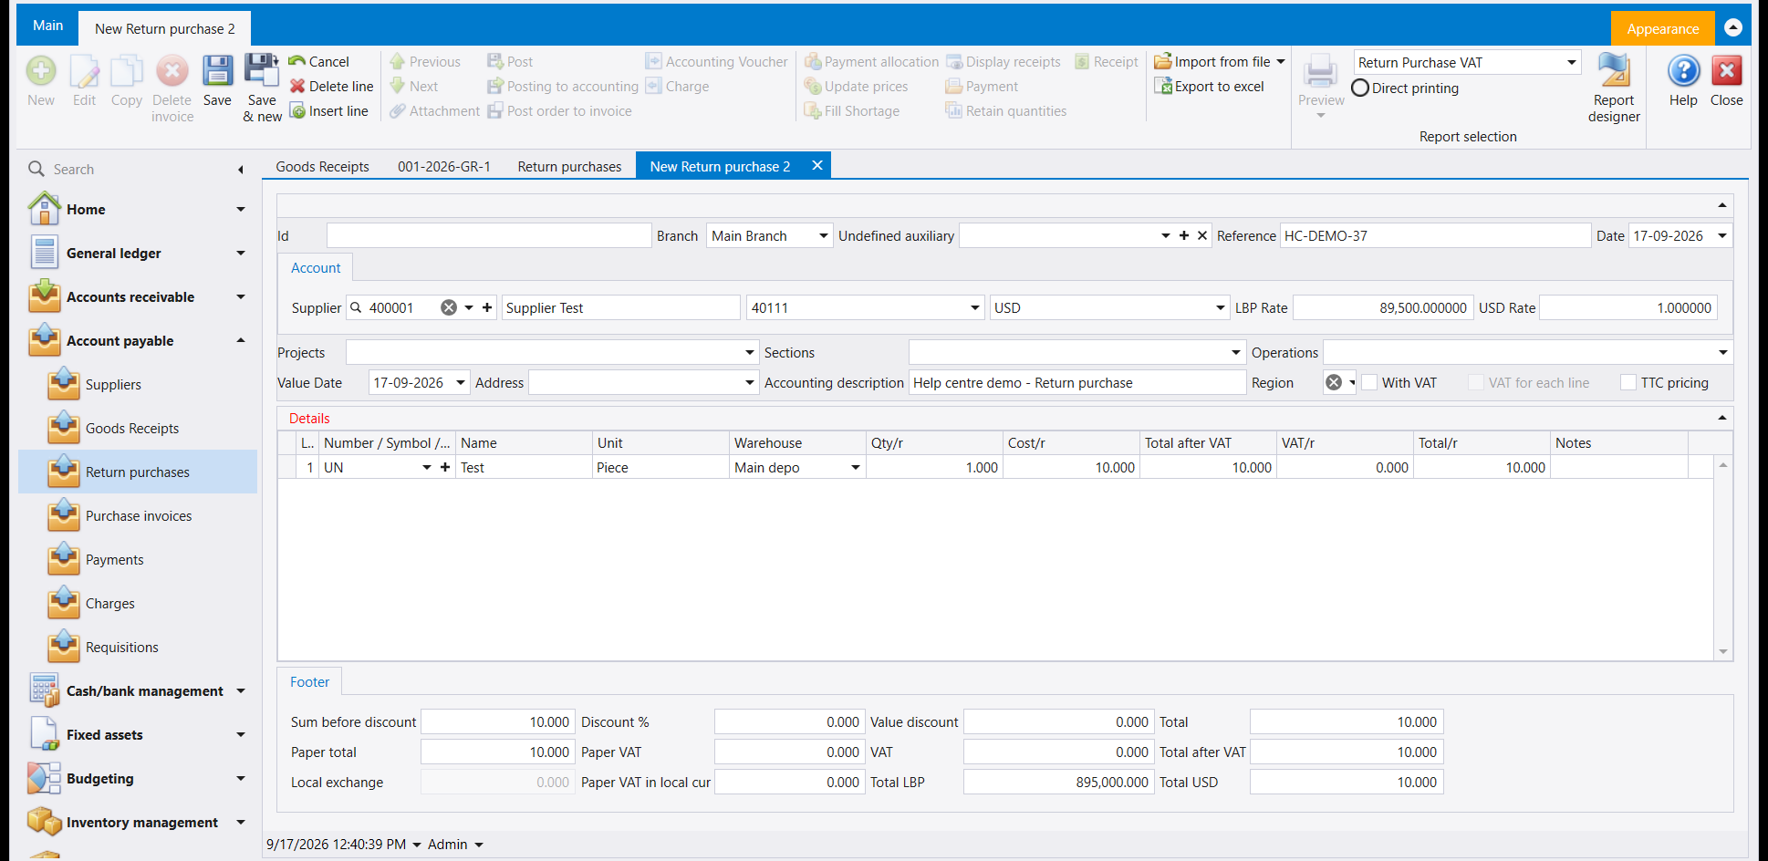Click Import from file

(1212, 62)
